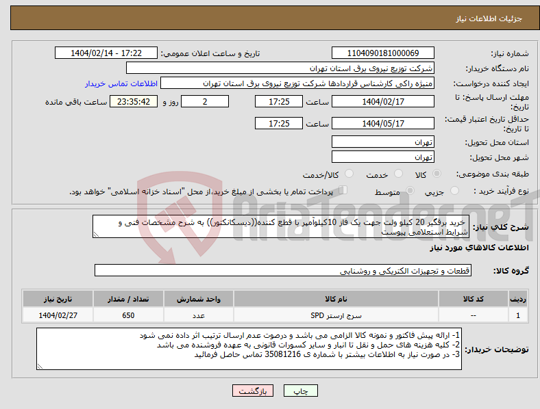Select the خدمت radio button
The height and width of the screenshot is (409, 540).
coord(398,174)
